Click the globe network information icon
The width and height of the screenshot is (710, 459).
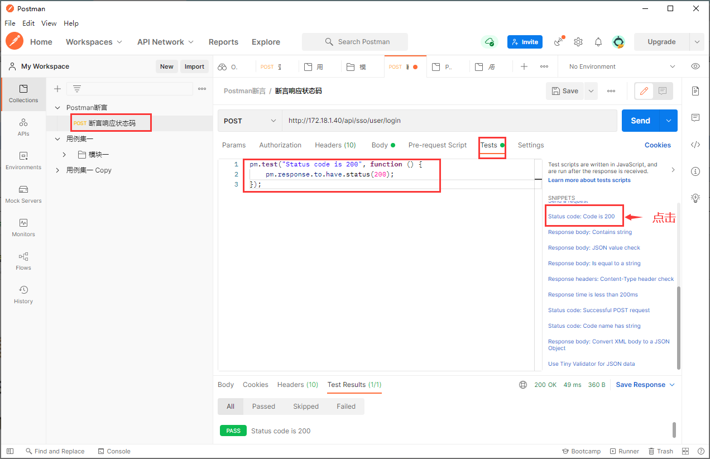point(523,385)
